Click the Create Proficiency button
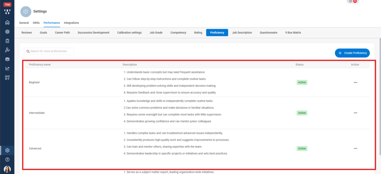The image size is (381, 174). point(352,53)
